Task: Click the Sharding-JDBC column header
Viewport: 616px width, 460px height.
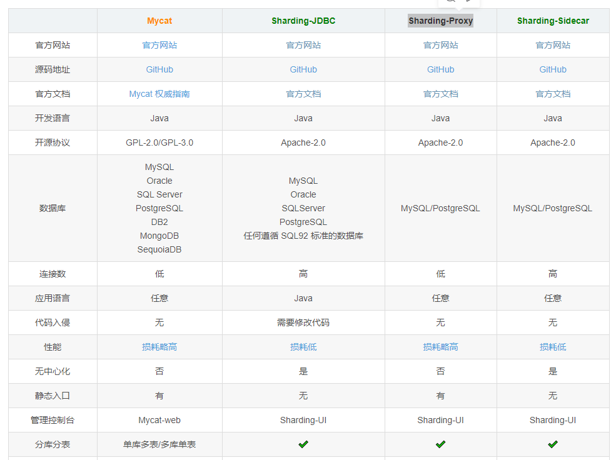Action: pyautogui.click(x=303, y=21)
